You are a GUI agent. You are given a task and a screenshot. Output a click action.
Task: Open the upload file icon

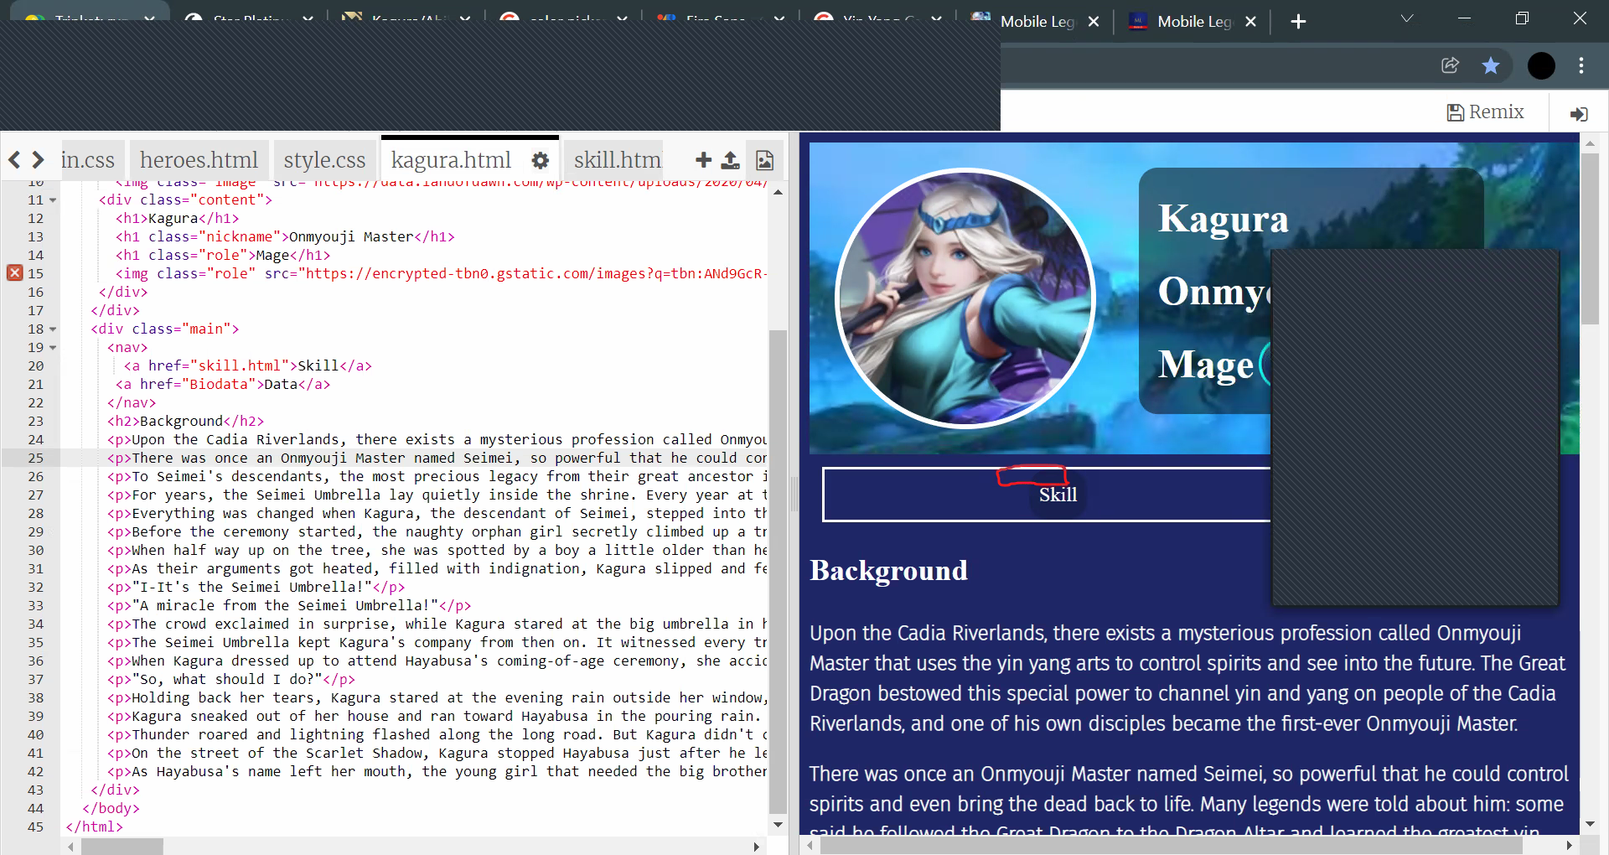(x=731, y=160)
